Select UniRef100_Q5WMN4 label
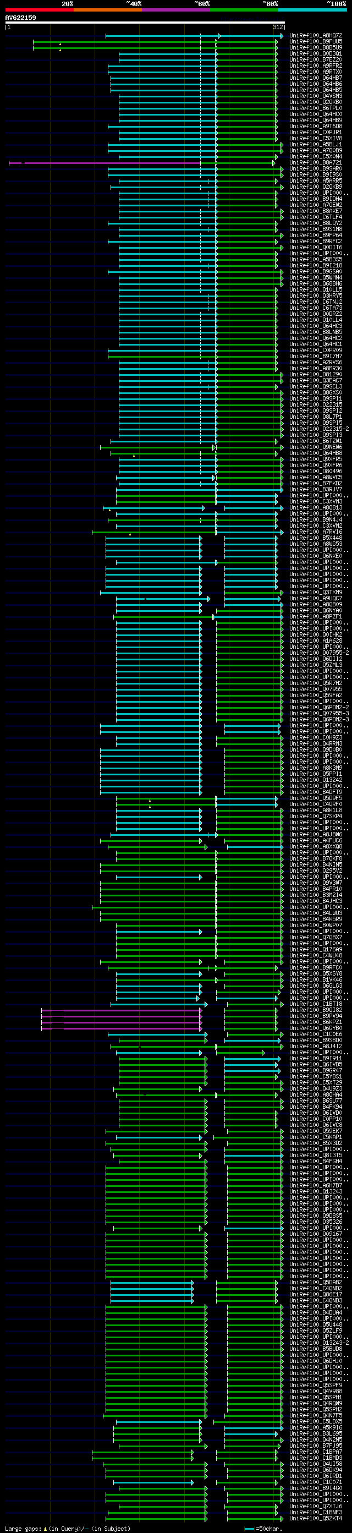Screen dimensions: 352x1533 click(316, 278)
